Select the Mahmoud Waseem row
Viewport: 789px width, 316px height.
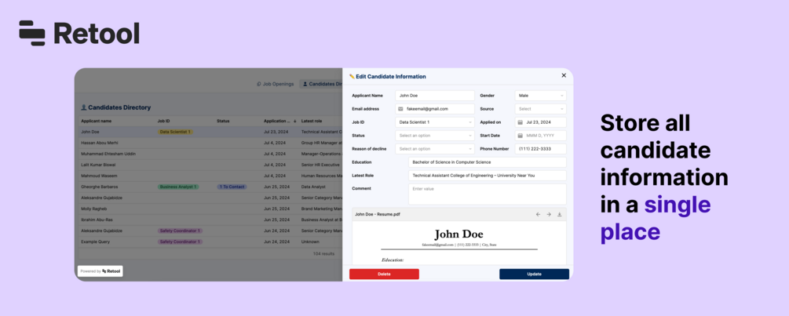click(x=210, y=176)
